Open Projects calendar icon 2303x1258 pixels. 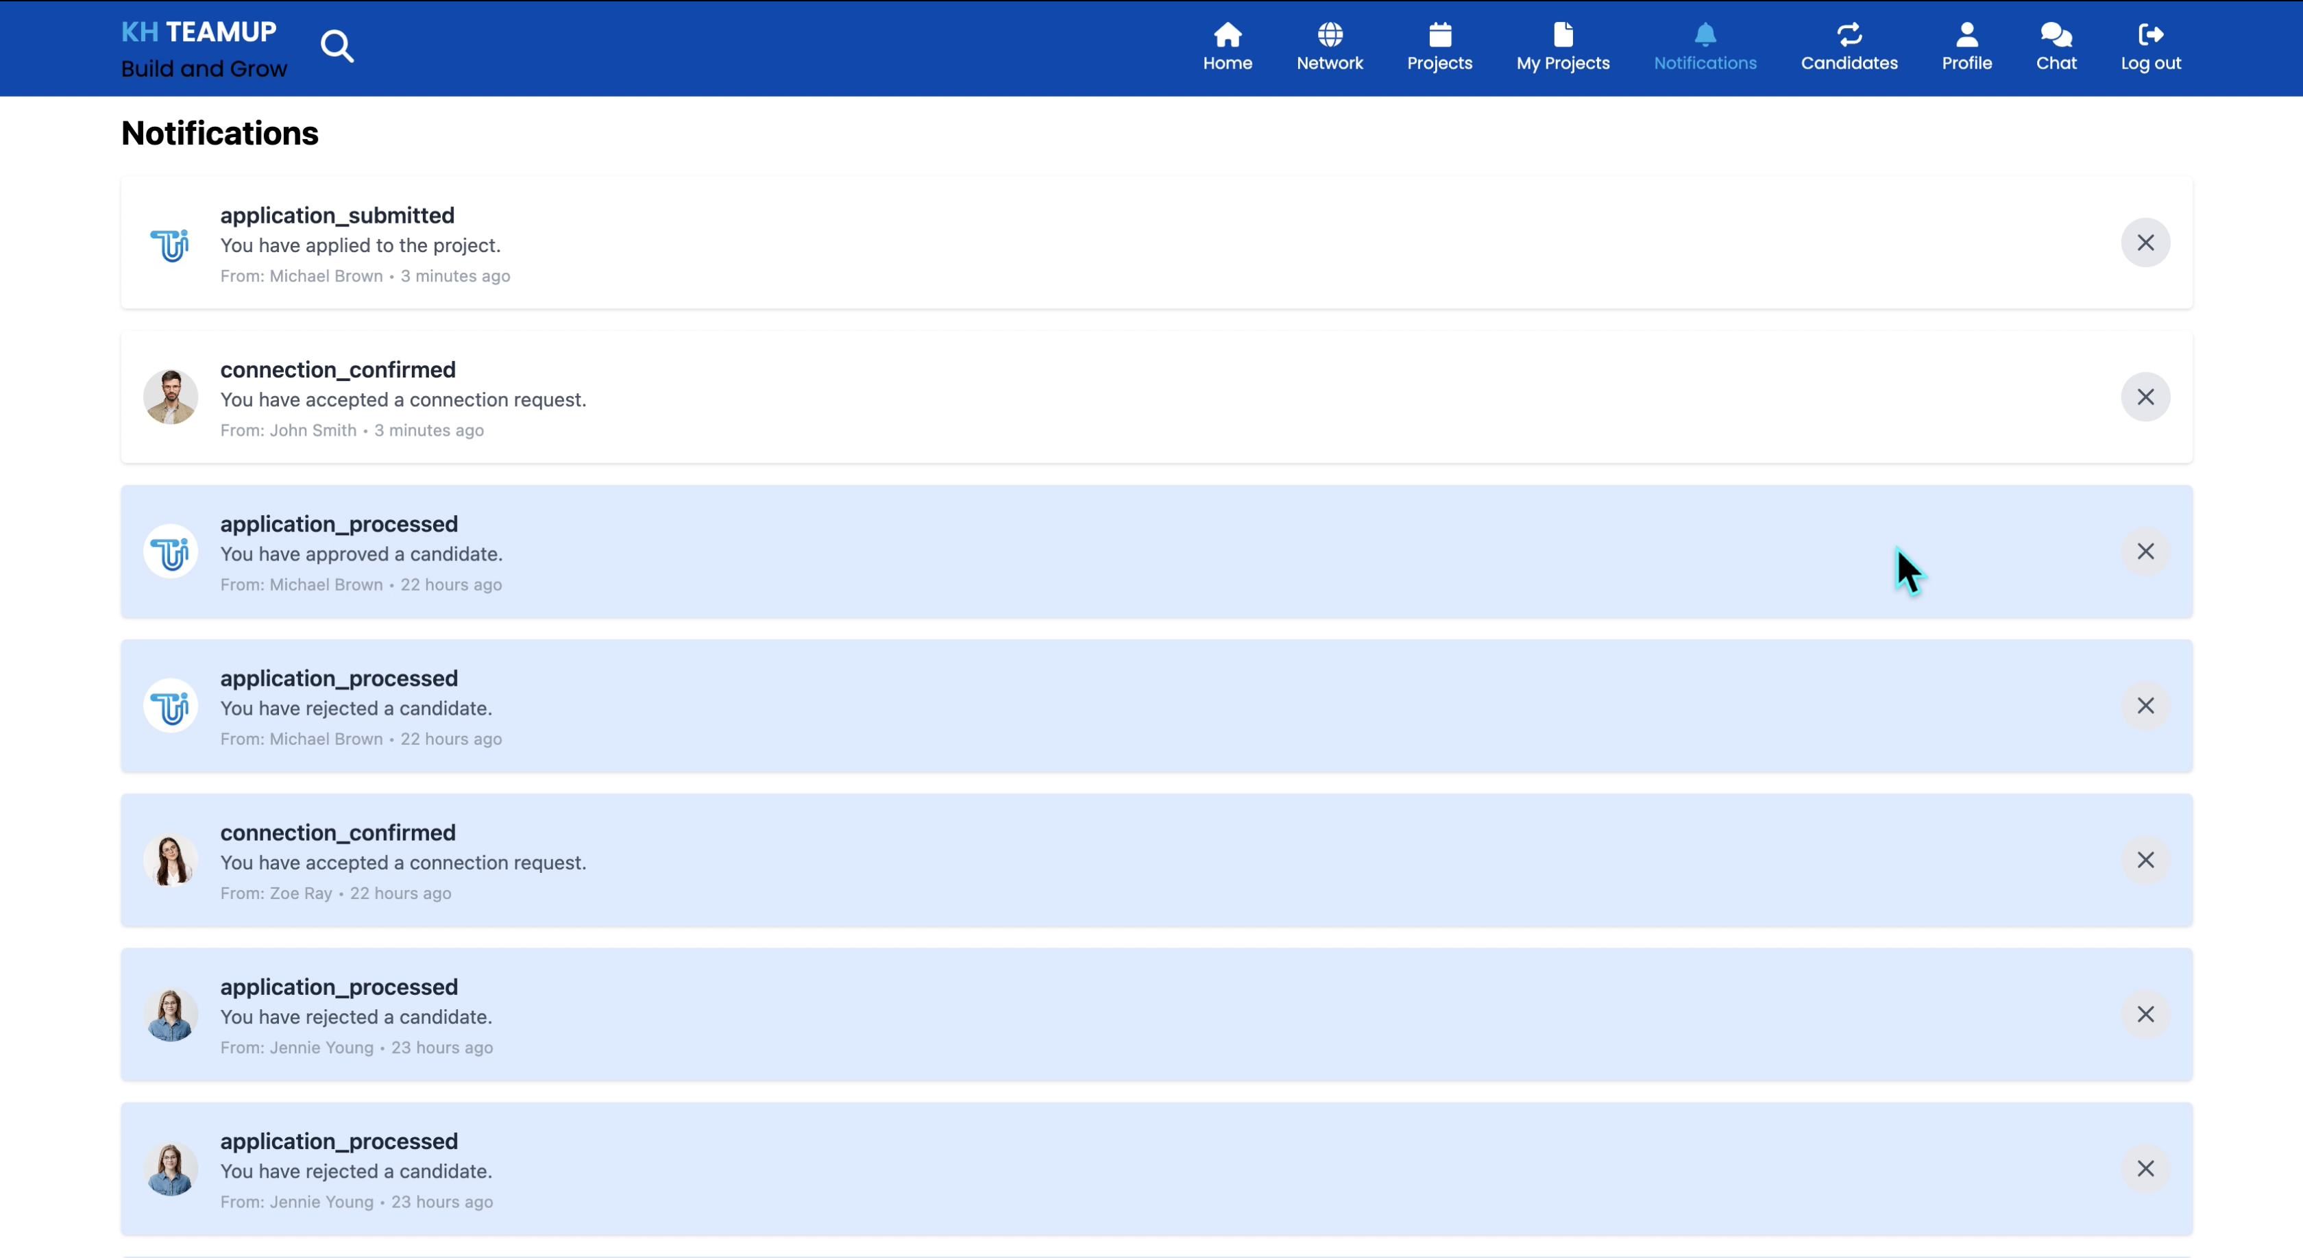[1439, 35]
